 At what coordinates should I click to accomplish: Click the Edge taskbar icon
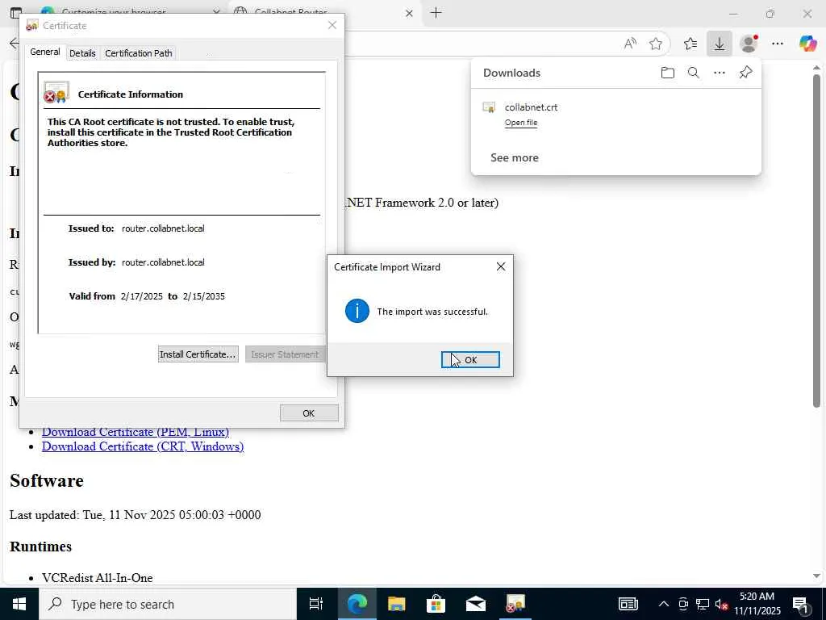point(357,604)
